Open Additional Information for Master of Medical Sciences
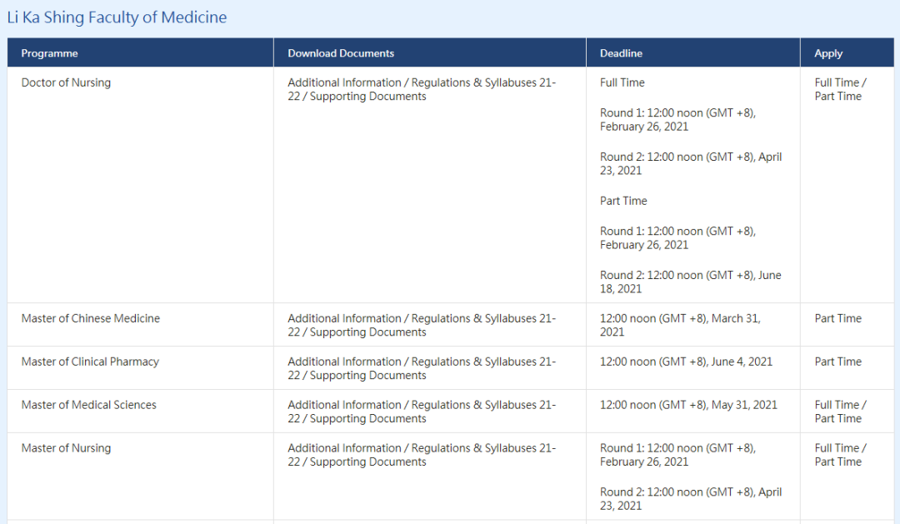 [x=344, y=405]
